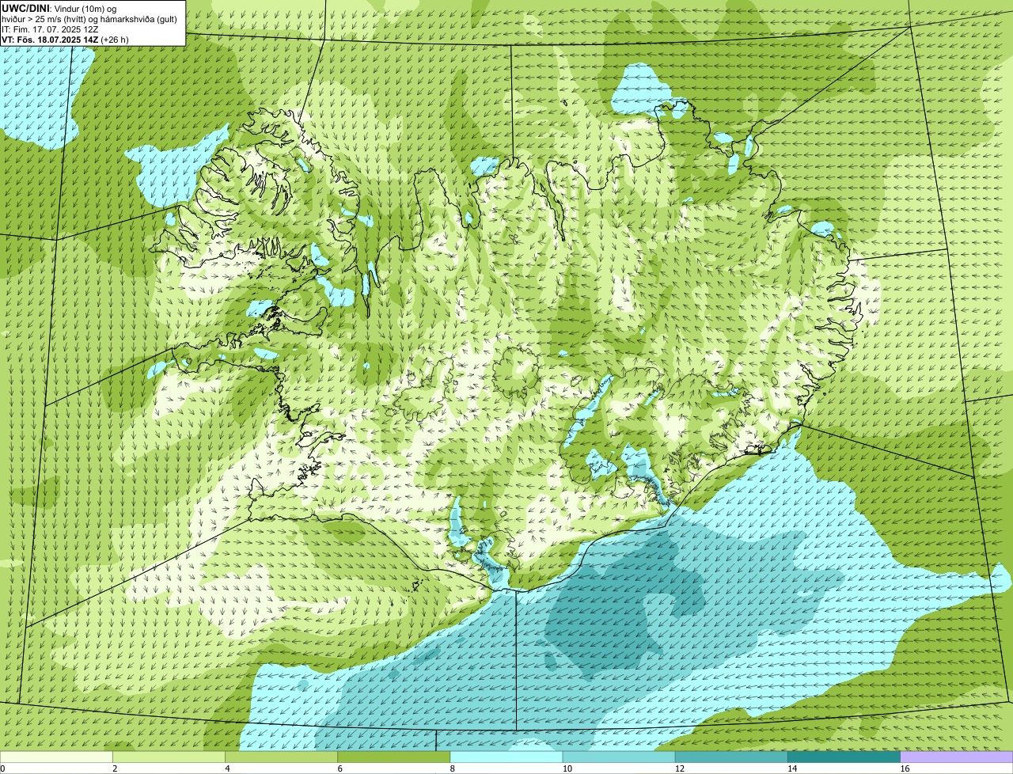
Task: Click the "12" label on the wind scale
Action: [x=679, y=768]
